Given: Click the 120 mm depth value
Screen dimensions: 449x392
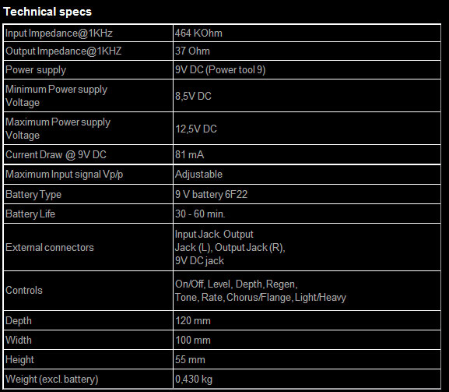Looking at the screenshot, I should (x=193, y=320).
